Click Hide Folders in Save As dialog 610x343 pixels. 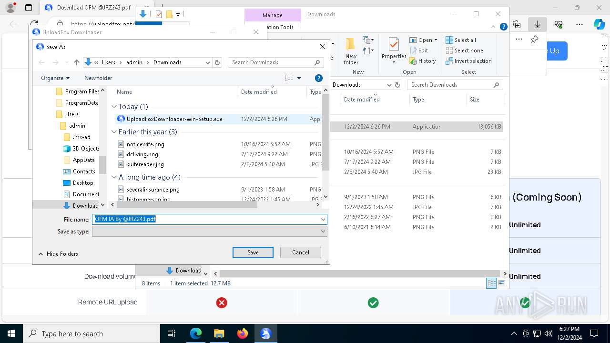pyautogui.click(x=58, y=254)
